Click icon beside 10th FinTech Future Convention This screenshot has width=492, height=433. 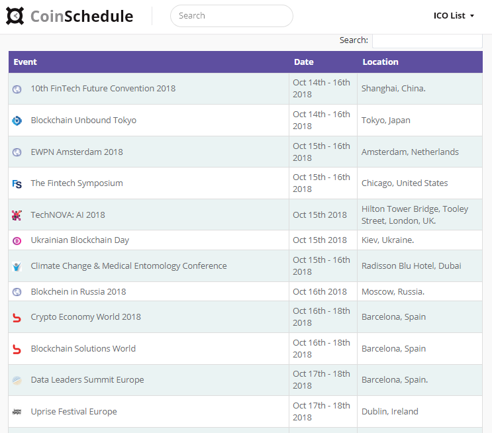[x=17, y=89]
